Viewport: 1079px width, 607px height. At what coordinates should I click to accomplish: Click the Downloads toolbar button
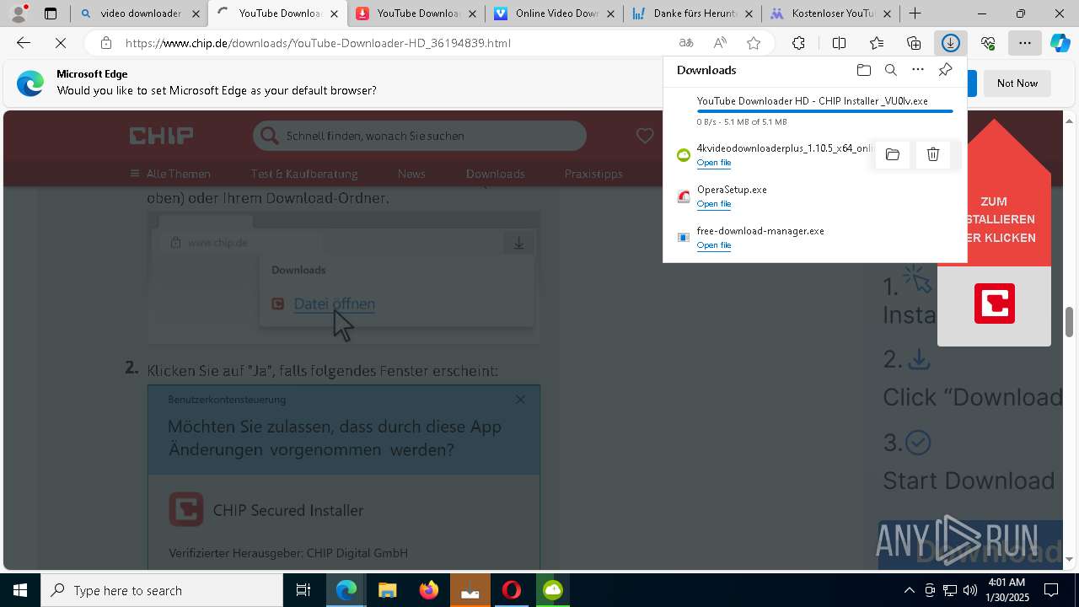(x=951, y=43)
